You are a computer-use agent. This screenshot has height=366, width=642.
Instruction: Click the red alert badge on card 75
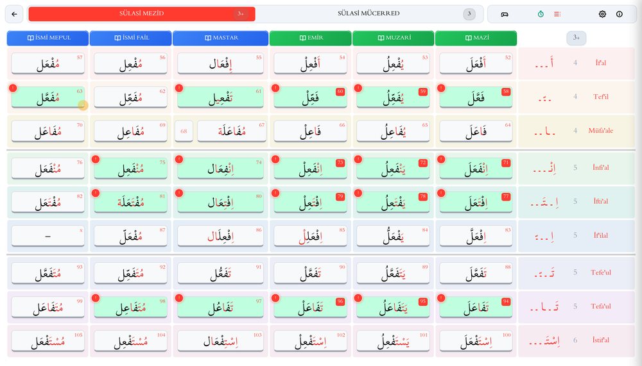96,159
